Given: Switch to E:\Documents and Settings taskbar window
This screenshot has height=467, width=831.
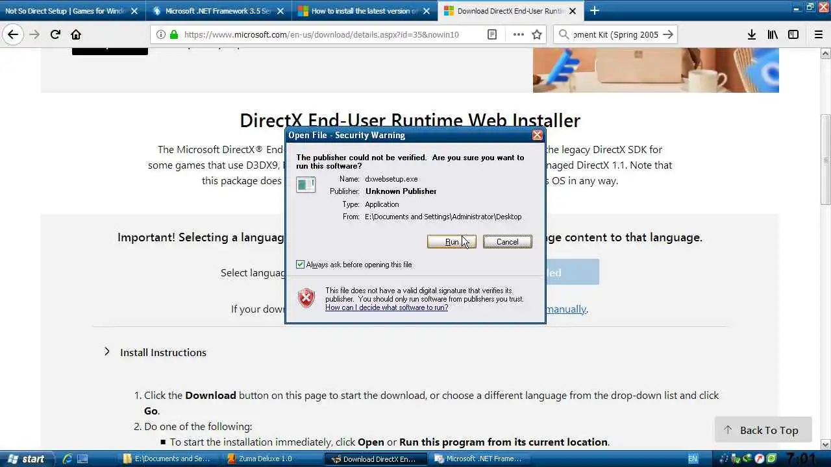Looking at the screenshot, I should pyautogui.click(x=171, y=459).
